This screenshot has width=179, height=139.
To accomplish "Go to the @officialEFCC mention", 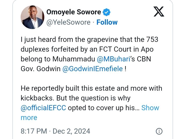I will pyautogui.click(x=43, y=108).
